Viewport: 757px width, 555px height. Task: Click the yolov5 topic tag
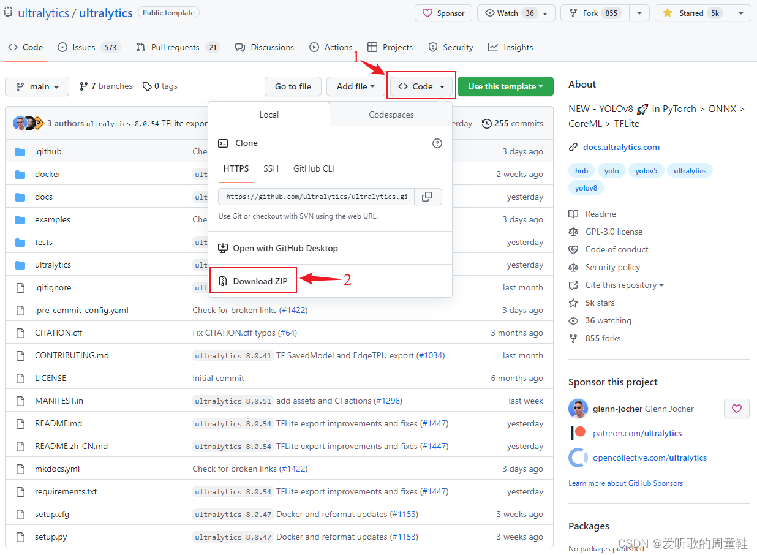tap(646, 171)
